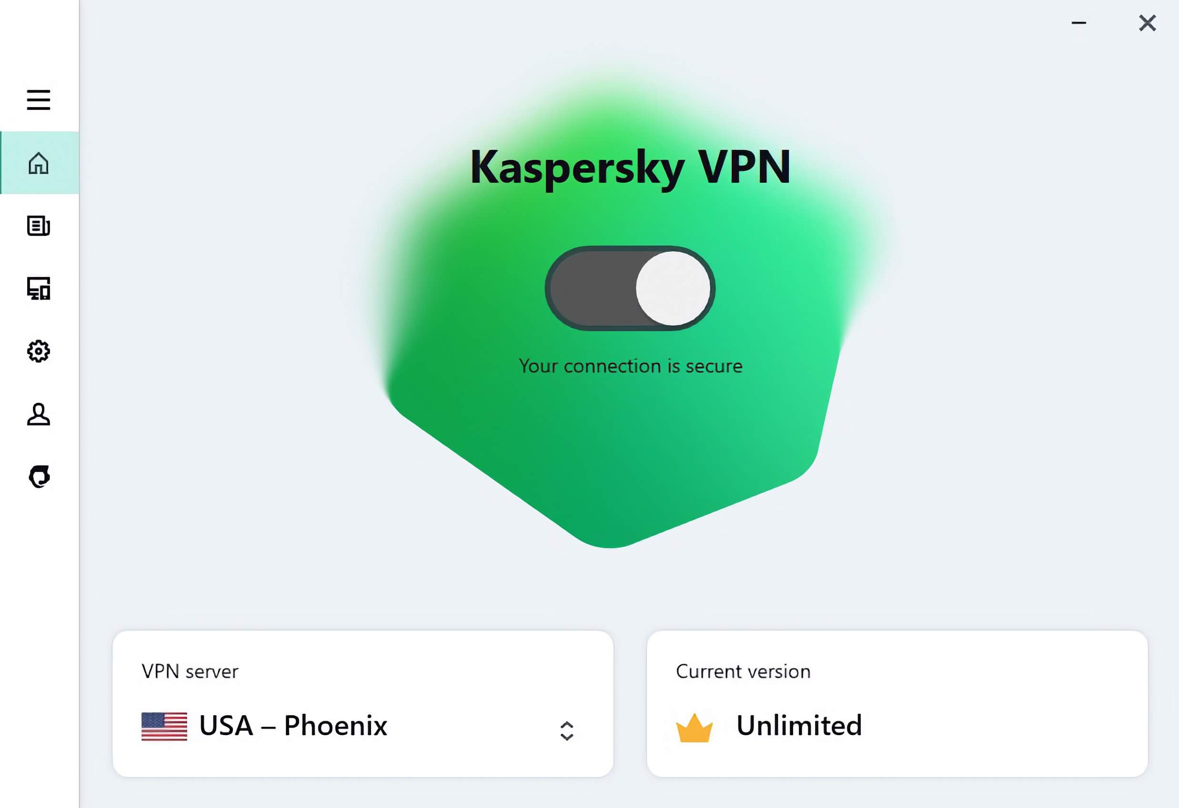Click the Unlimited subscription text

click(x=799, y=725)
